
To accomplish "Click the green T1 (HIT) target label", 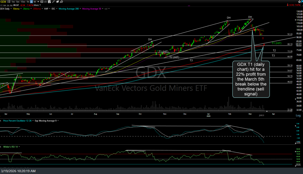I will (x=276, y=43).
